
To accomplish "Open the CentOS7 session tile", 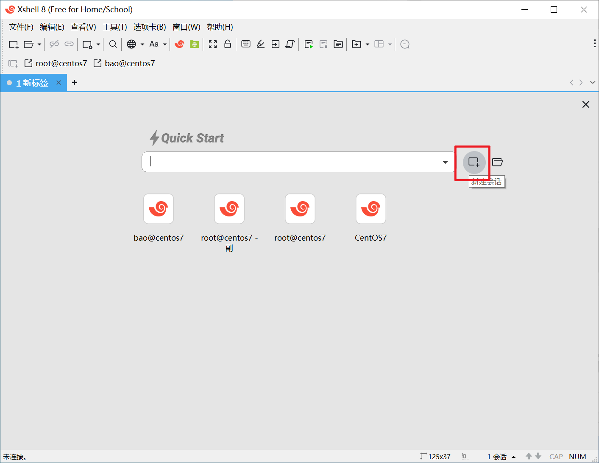I will (x=371, y=209).
